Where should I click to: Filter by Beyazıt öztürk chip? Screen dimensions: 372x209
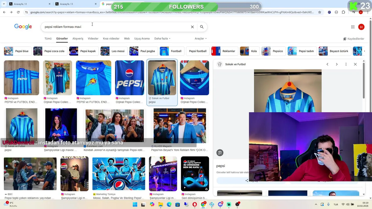335,51
